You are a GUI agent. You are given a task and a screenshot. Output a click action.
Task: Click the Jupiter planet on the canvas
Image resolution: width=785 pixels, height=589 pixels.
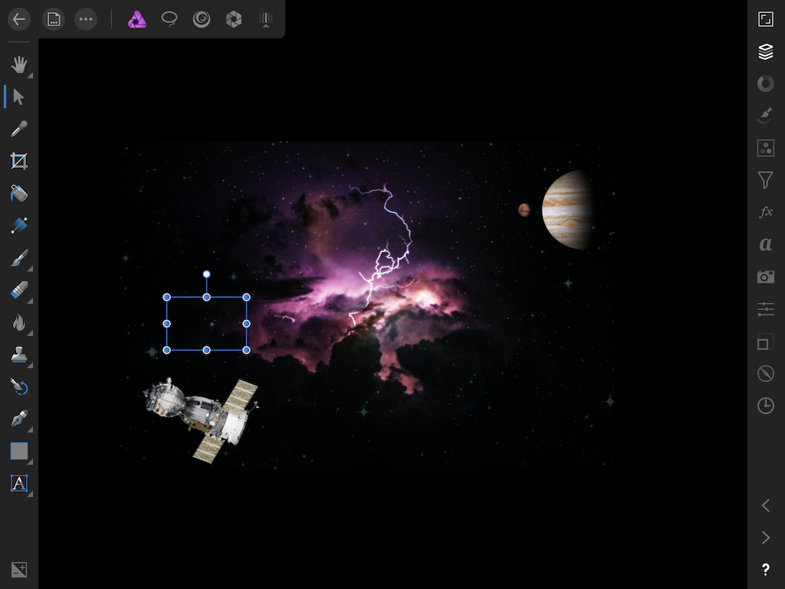(568, 209)
